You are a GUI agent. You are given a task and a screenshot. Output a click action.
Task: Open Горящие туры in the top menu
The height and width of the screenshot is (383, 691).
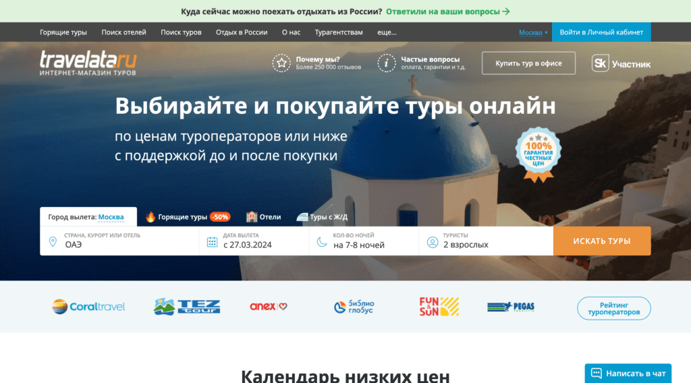point(63,32)
